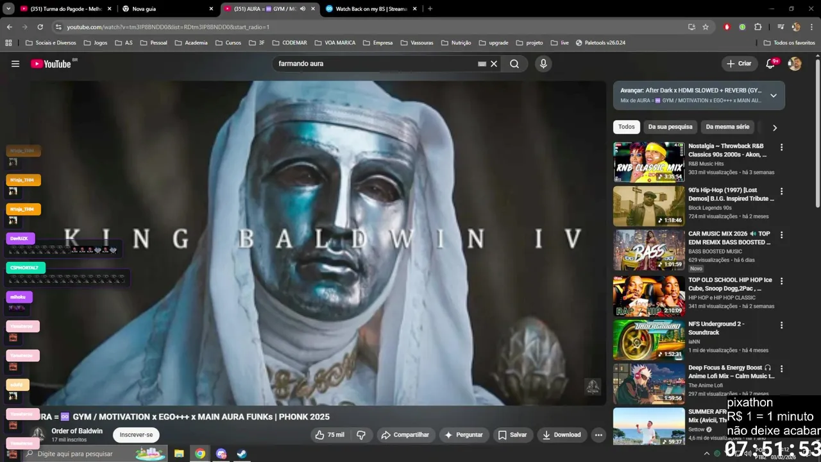Screen dimensions: 821x462
Task: Click the video player showing King Baldwin IV
Action: tap(317, 243)
